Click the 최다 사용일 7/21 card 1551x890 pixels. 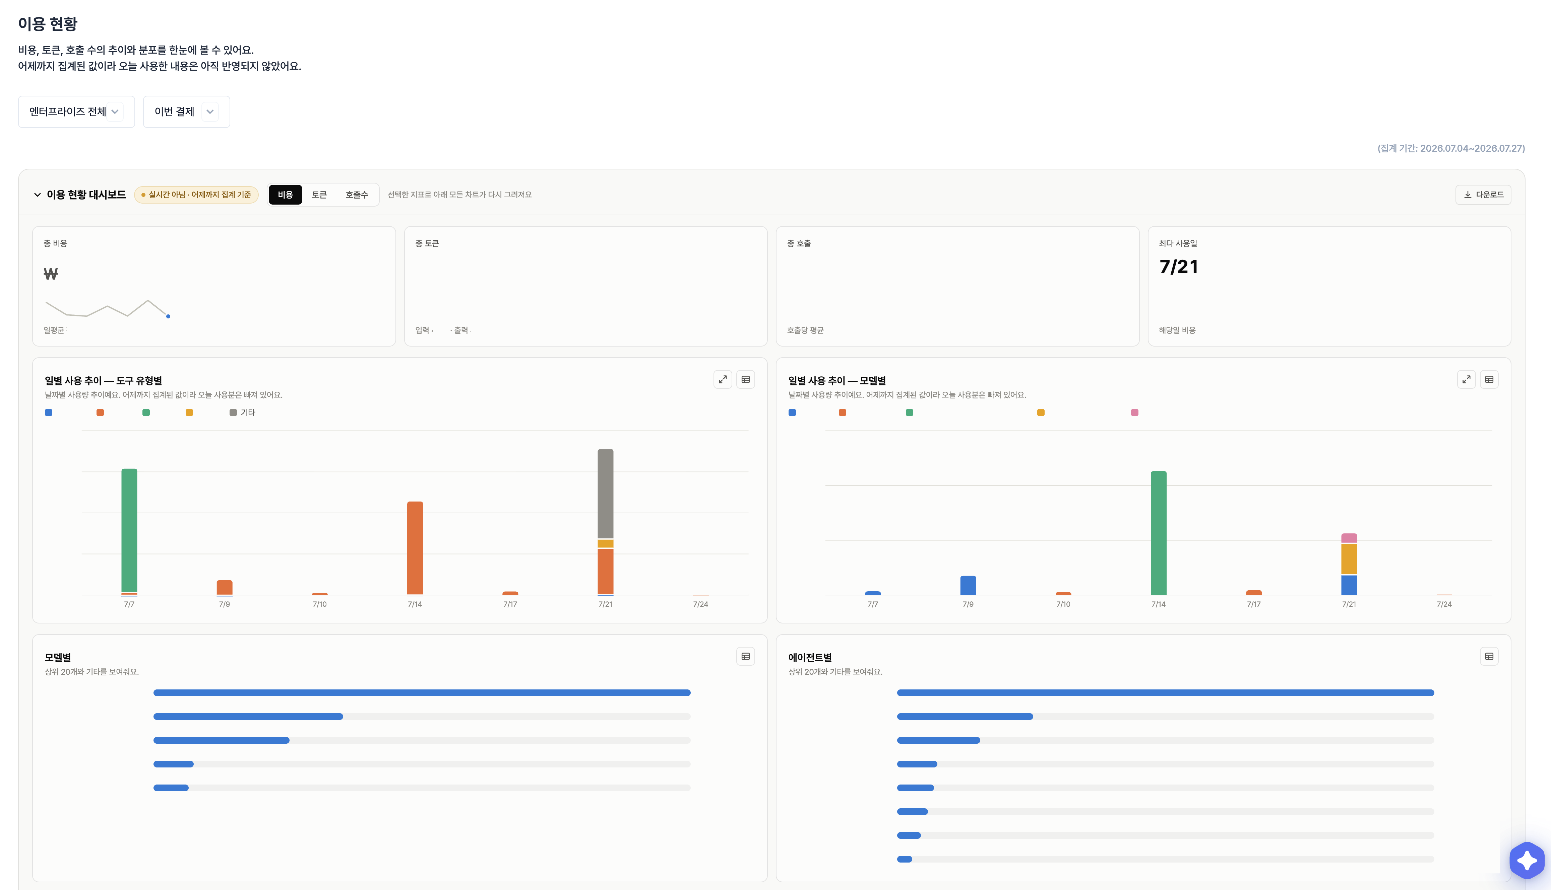coord(1329,286)
